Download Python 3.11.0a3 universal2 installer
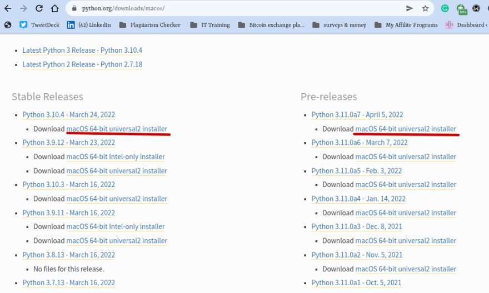Viewport: 489px width, 293px height. [x=406, y=241]
